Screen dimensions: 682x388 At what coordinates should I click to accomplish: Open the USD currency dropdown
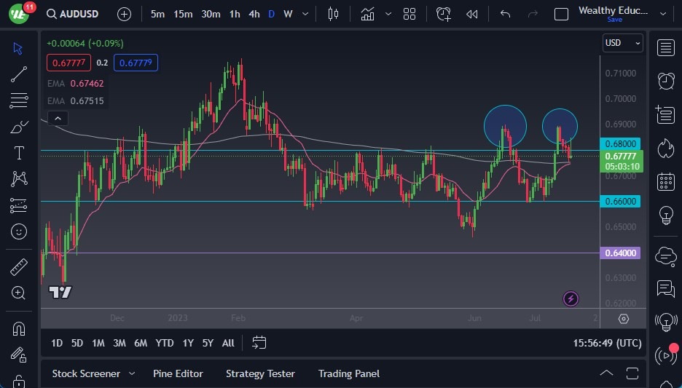(623, 43)
